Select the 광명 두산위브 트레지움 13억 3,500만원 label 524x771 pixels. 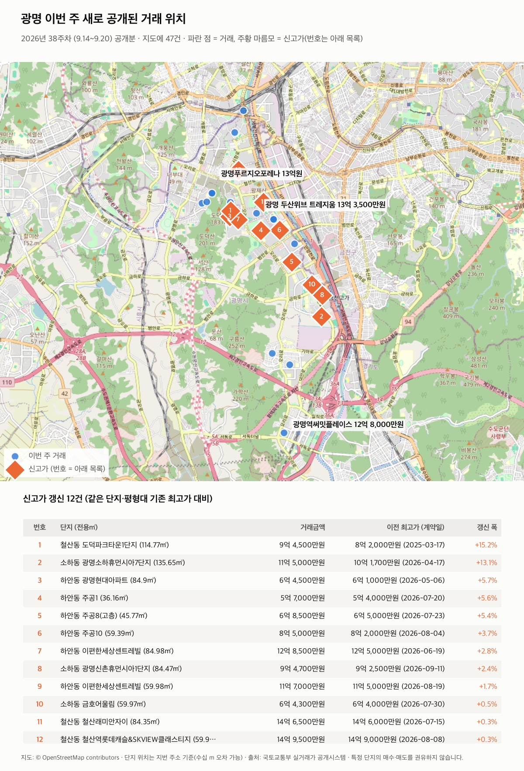coord(325,204)
